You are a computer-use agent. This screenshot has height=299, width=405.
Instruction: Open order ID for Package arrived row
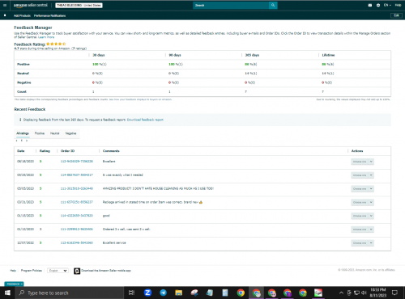(77, 202)
